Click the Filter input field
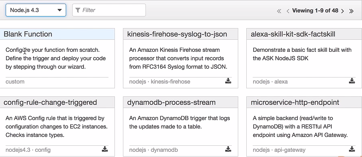The height and width of the screenshot is (157, 362). 109,10
